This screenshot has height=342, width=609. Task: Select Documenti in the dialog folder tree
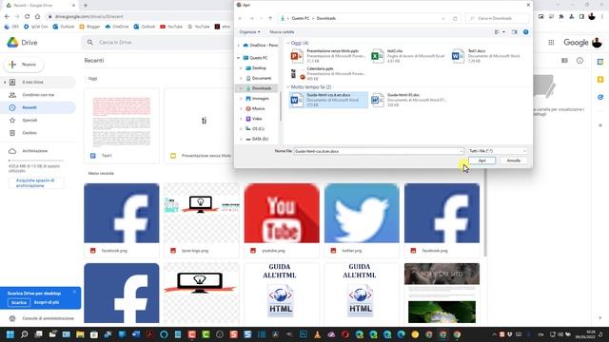[x=261, y=78]
